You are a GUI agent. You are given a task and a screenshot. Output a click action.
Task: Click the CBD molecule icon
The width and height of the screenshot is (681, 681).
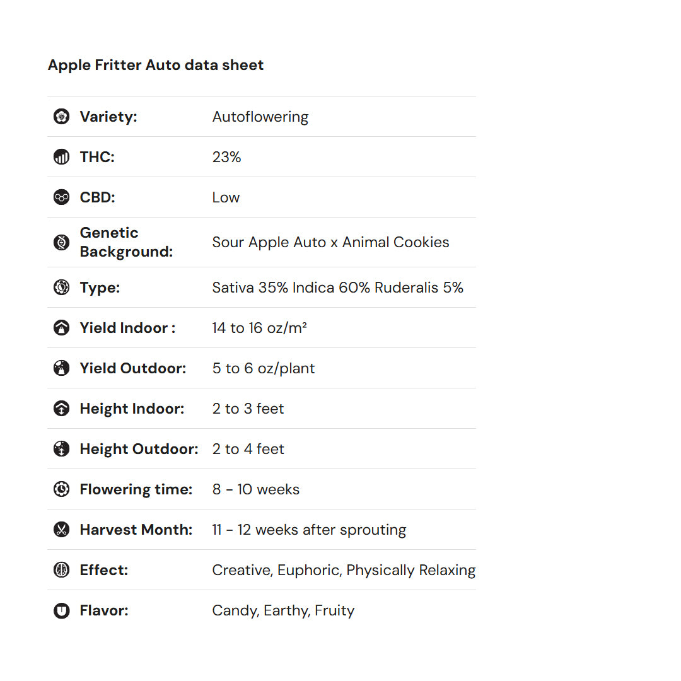[61, 197]
